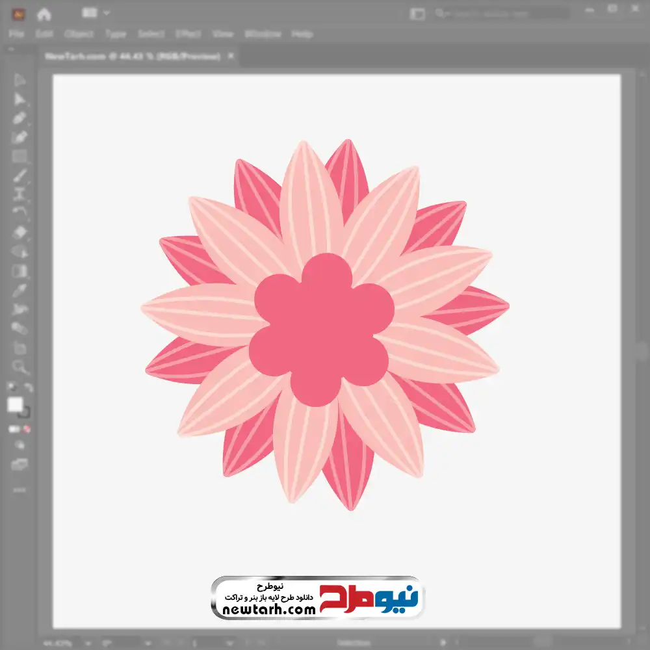Set the None fill mode button
This screenshot has width=650, height=650.
click(x=27, y=429)
